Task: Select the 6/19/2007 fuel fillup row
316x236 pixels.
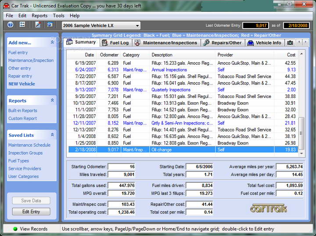Action: (183, 63)
